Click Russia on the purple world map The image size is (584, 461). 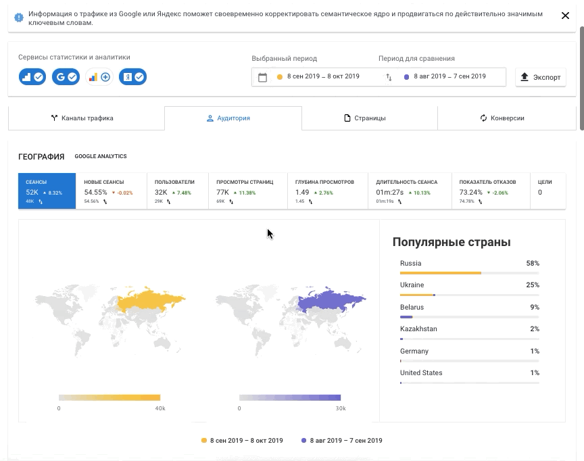pyautogui.click(x=329, y=301)
